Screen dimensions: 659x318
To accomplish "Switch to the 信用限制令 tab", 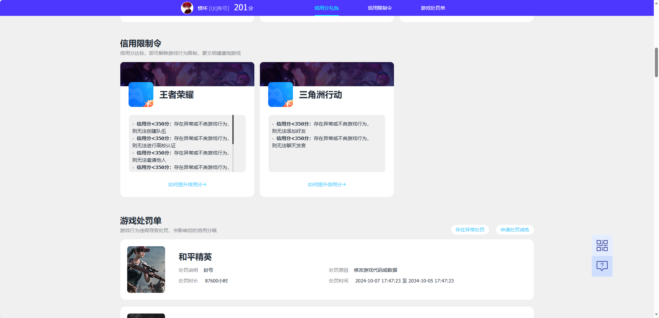I will (x=379, y=8).
